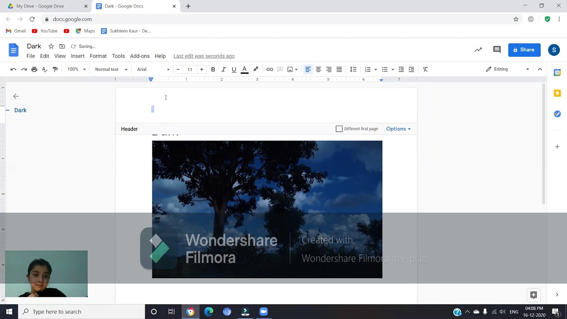This screenshot has width=567, height=319.
Task: Enable Different first page checkbox
Action: tap(339, 129)
